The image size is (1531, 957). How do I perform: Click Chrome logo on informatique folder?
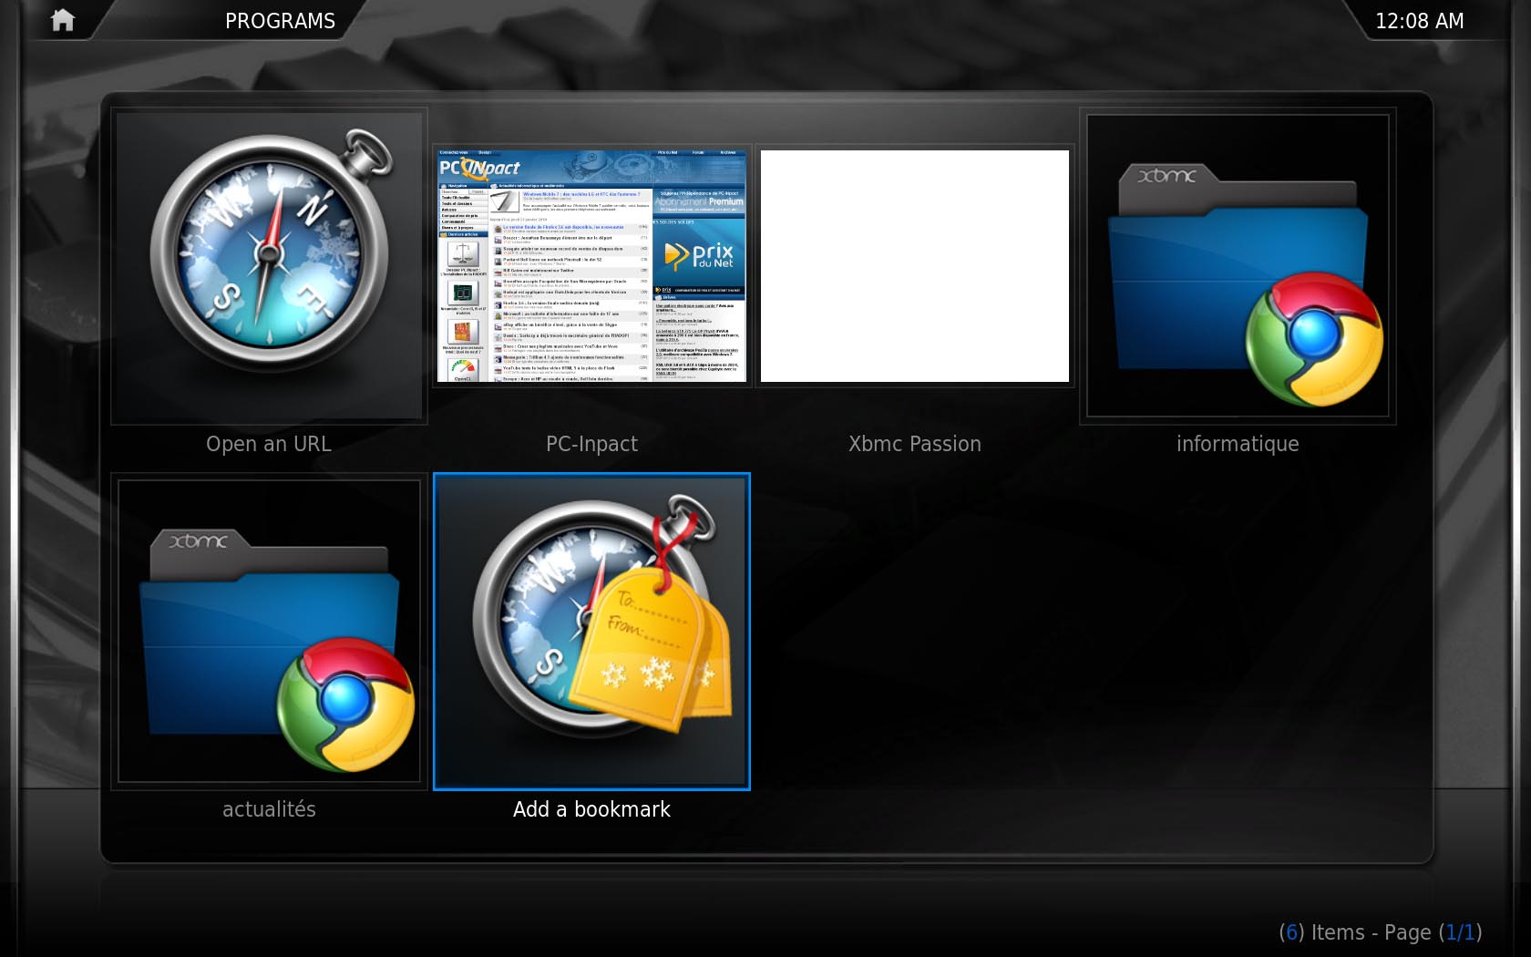click(1314, 339)
